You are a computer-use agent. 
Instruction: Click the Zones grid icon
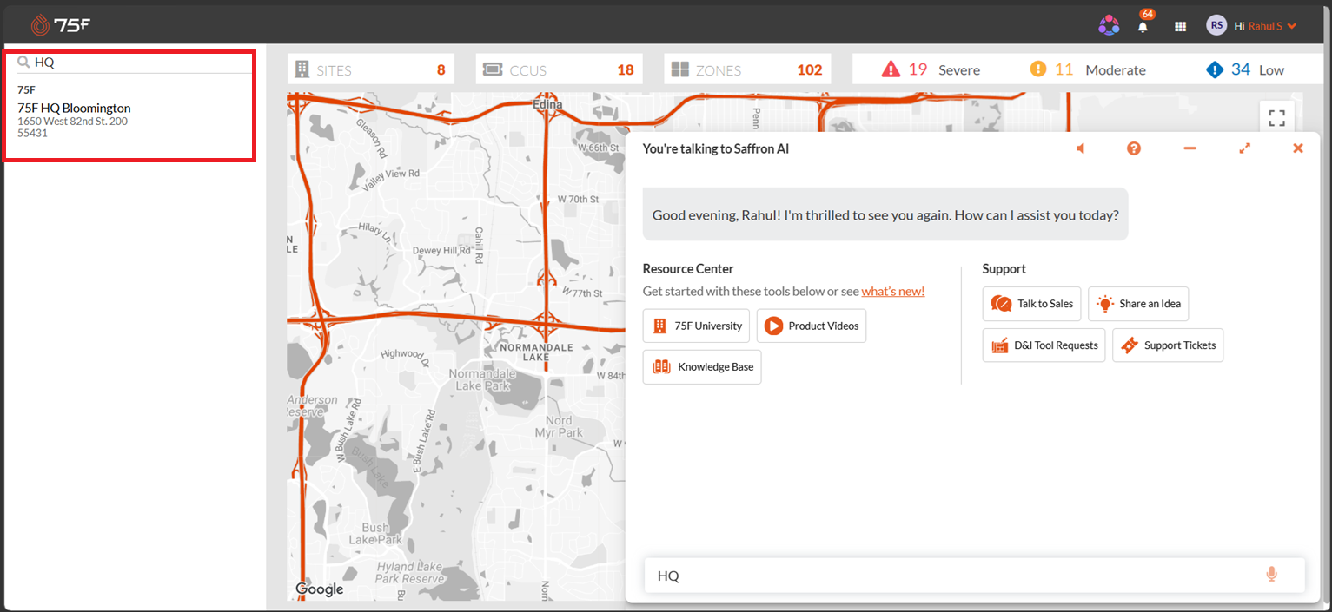[x=680, y=69]
